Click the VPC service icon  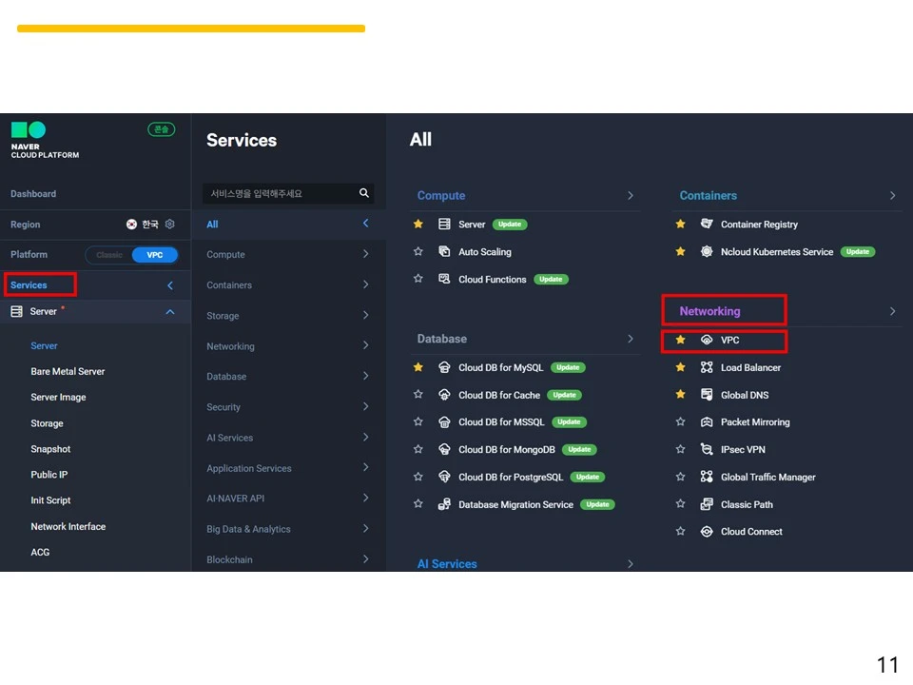click(x=707, y=341)
